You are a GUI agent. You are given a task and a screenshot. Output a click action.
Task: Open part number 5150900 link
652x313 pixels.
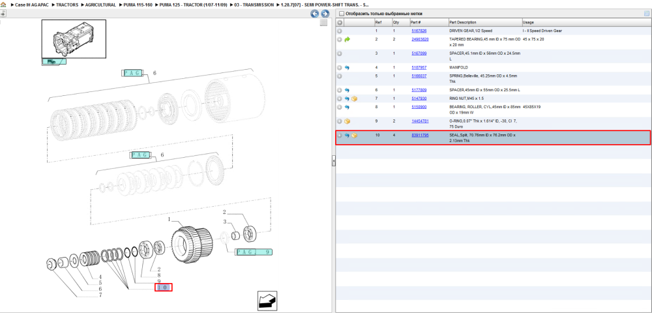(419, 107)
